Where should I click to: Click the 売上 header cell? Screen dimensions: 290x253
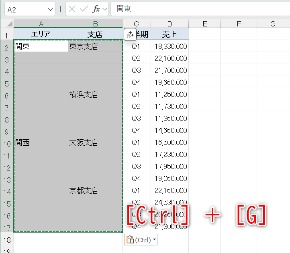coord(170,34)
